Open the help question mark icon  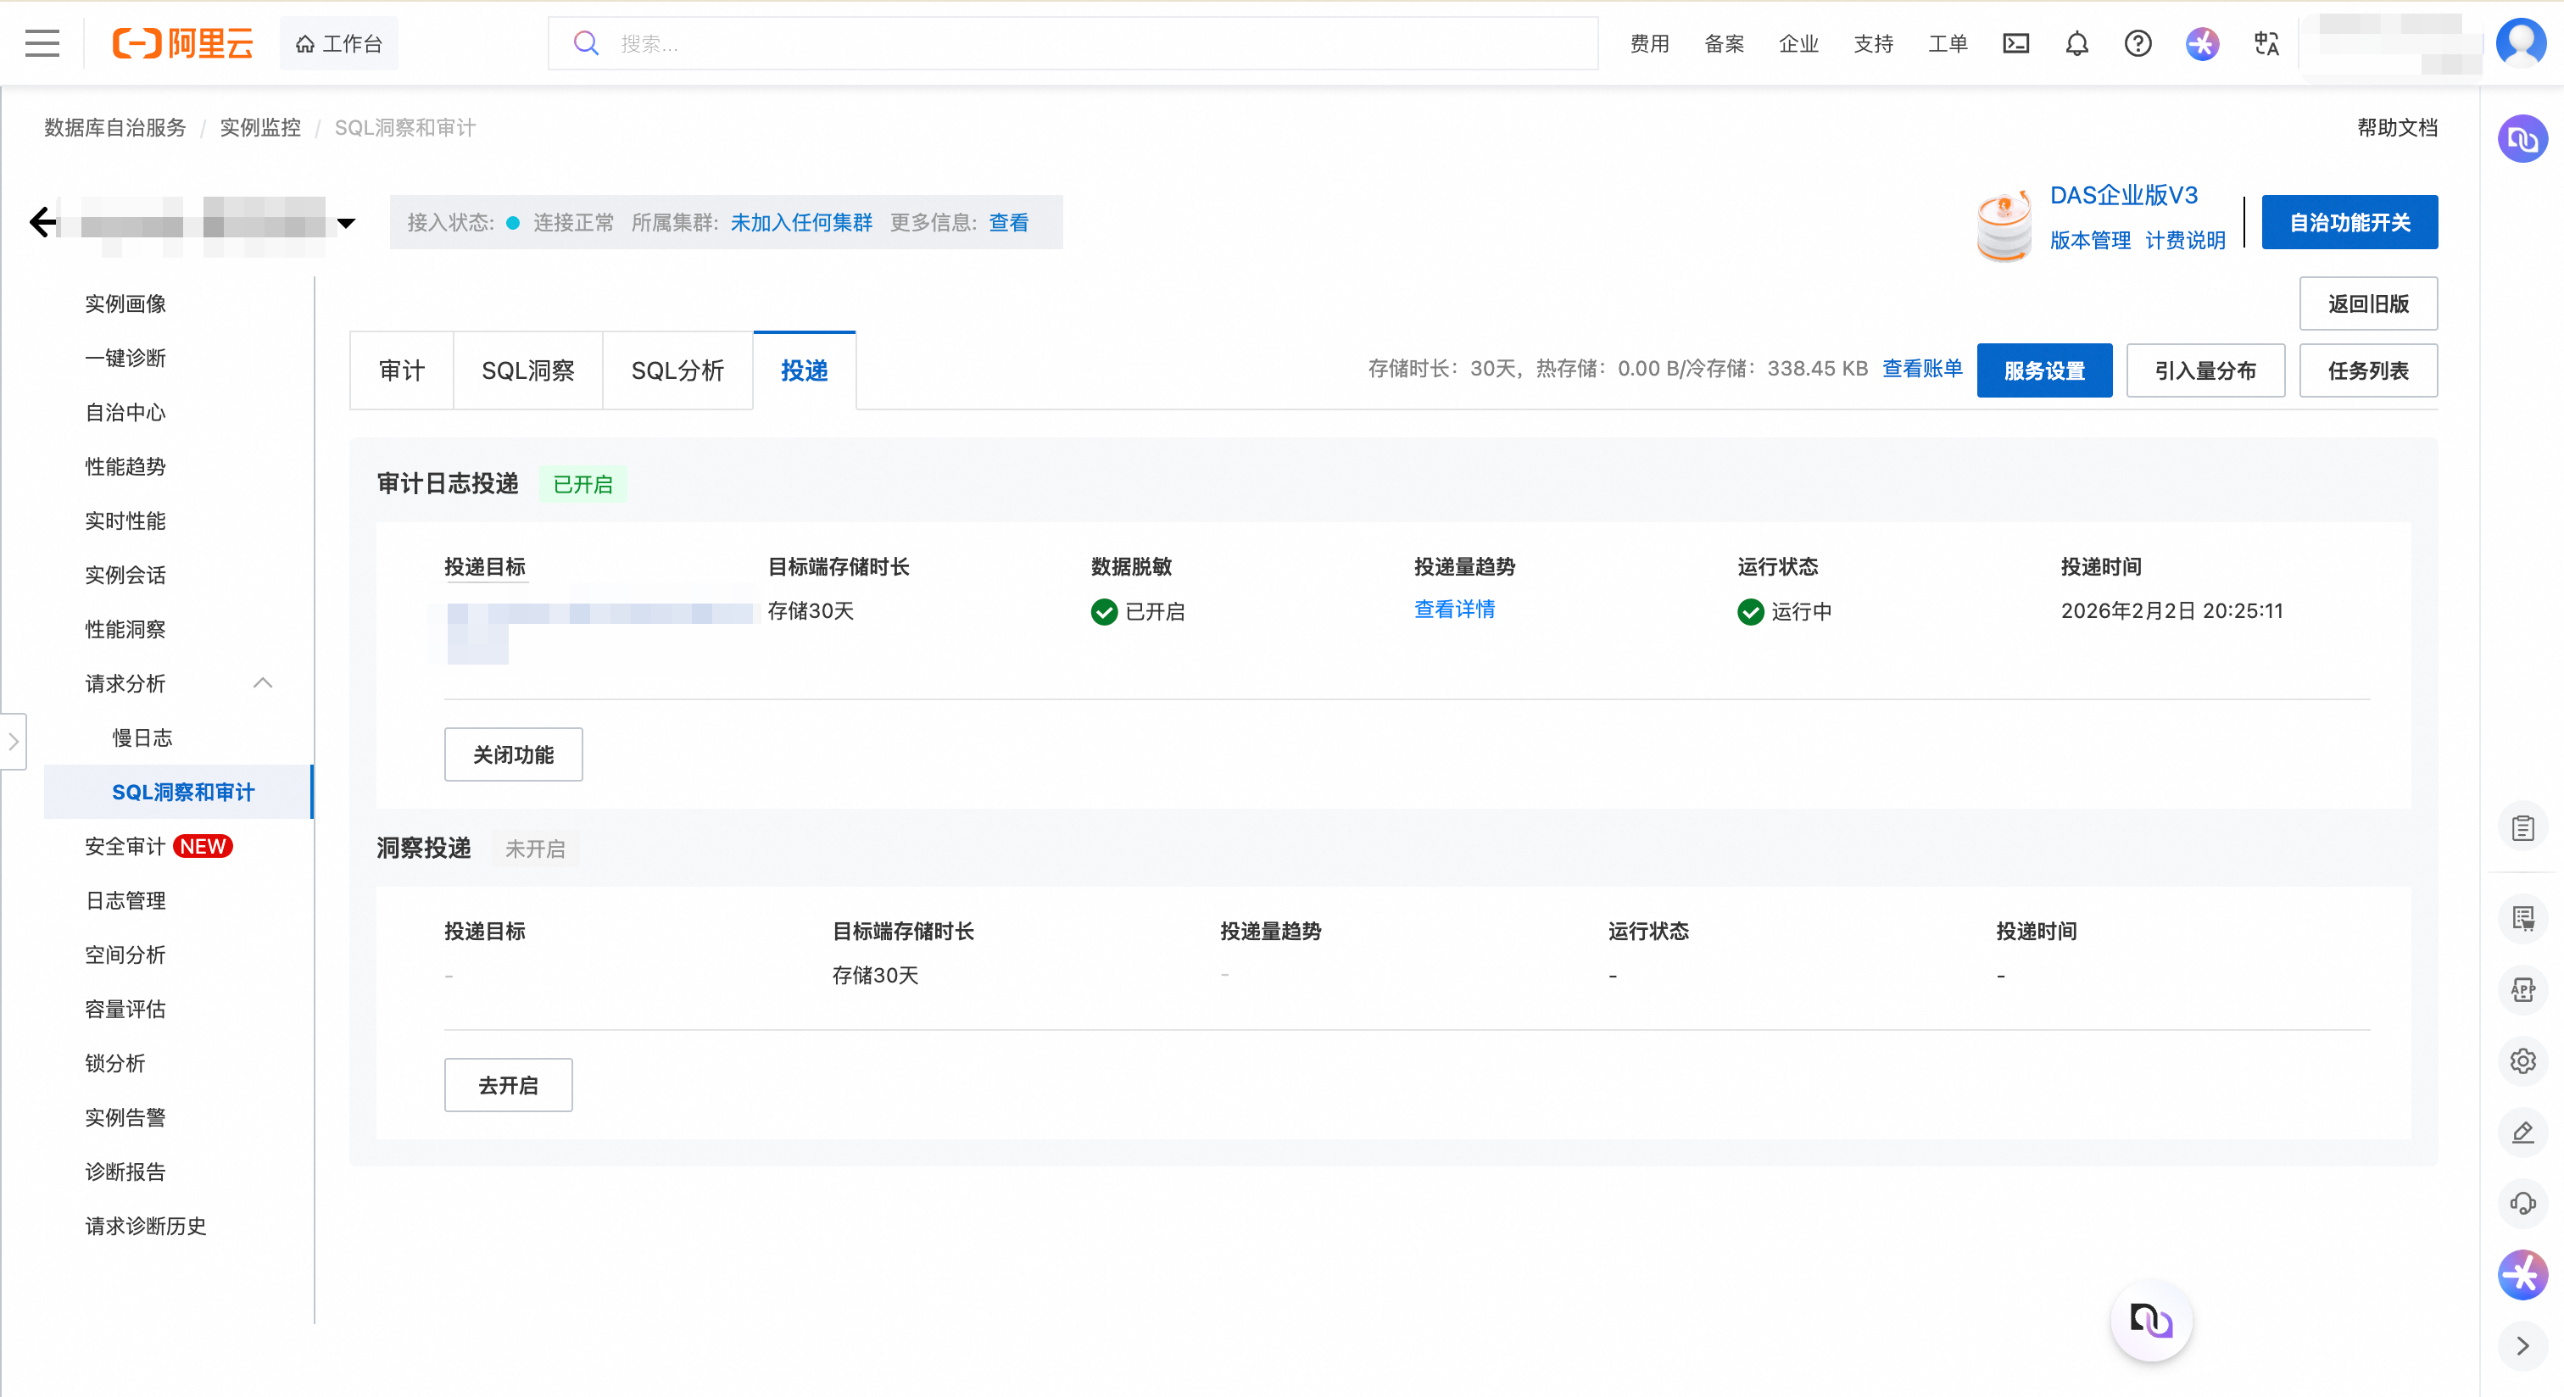coord(2137,42)
